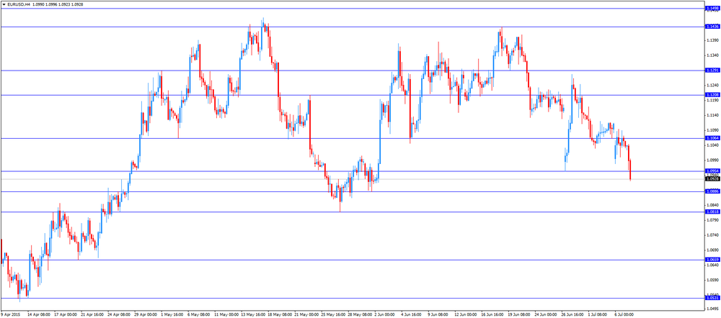This screenshot has width=721, height=318.
Task: Click the 21 May 00:00 time label
Action: tap(305, 315)
